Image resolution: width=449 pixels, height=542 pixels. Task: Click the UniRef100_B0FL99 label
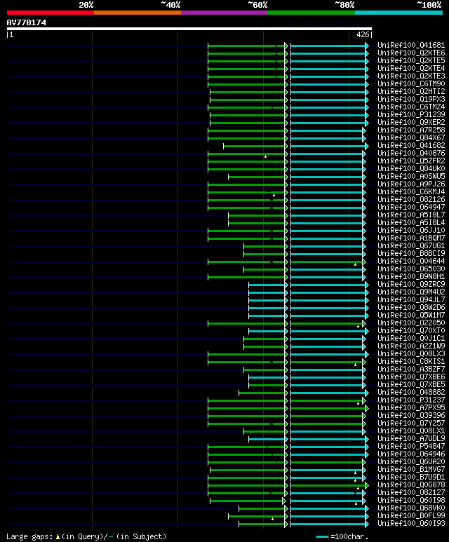(411, 516)
